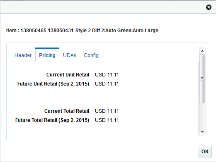Go to the Config tab
This screenshot has height=162, width=216.
click(x=91, y=55)
